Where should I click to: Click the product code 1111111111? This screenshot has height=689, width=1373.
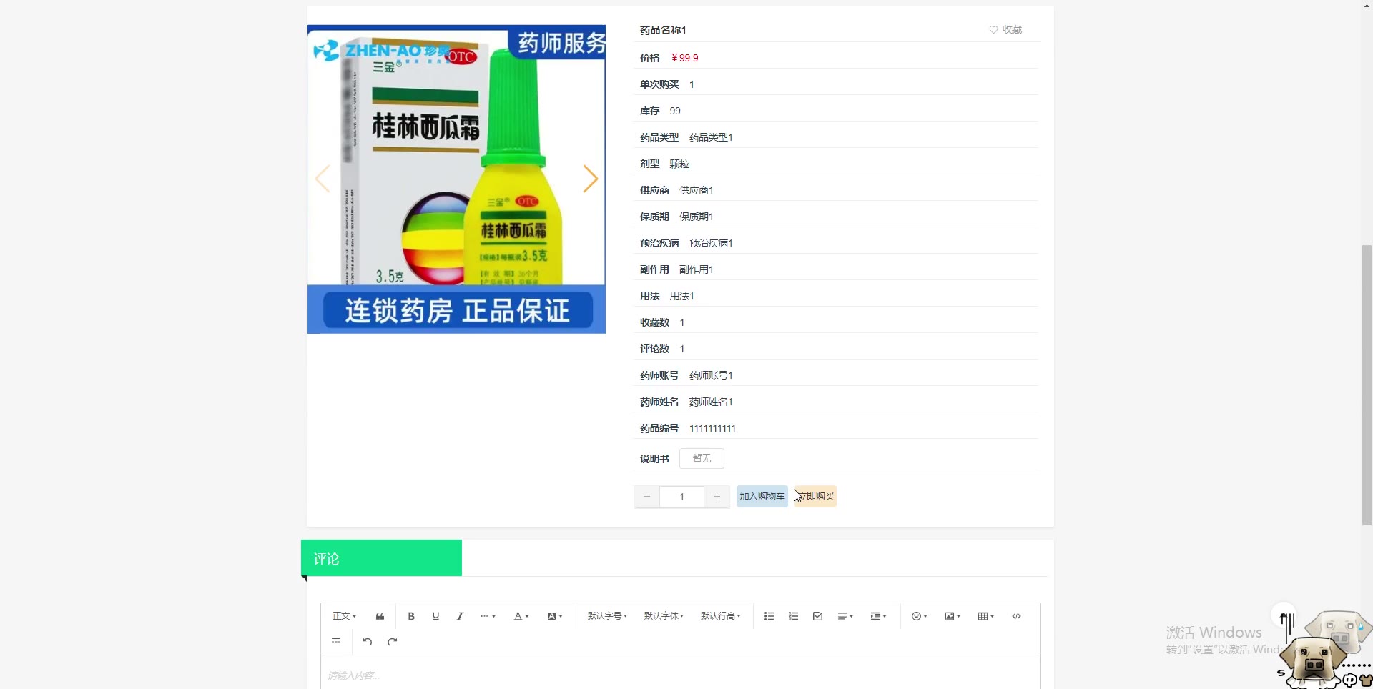[x=712, y=428]
